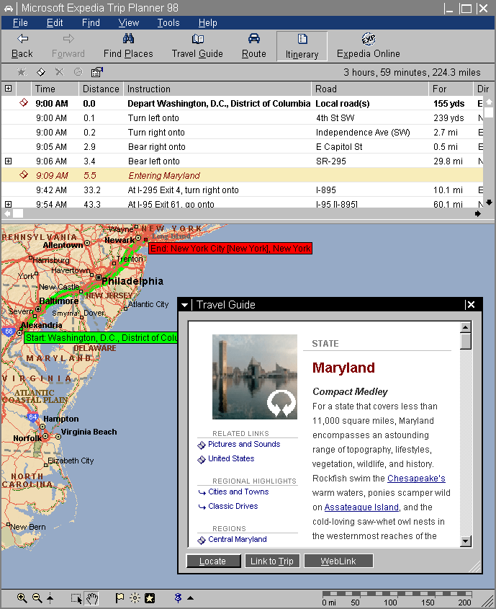The width and height of the screenshot is (496, 609).
Task: Click the diamond icon beside Depart Washington
Action: coord(24,102)
